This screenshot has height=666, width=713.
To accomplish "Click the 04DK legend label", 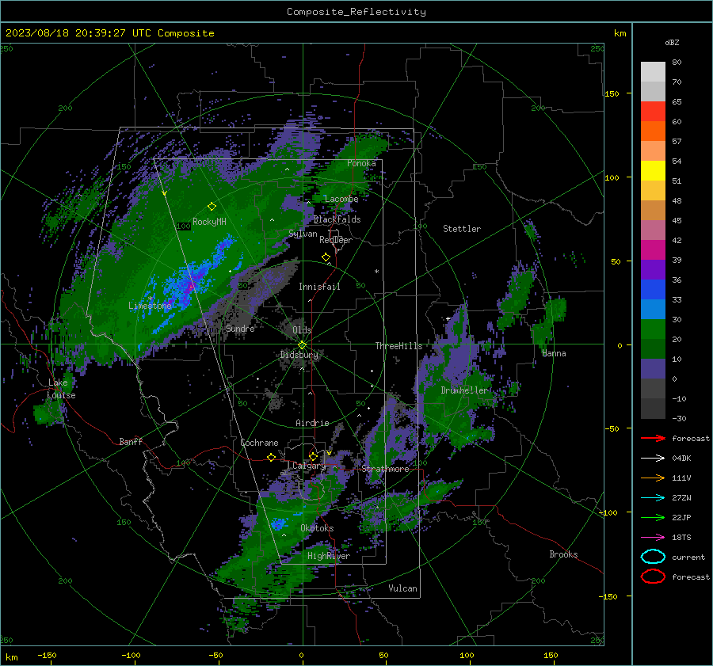I will tap(681, 459).
